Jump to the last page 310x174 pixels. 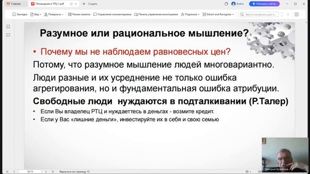53,172
